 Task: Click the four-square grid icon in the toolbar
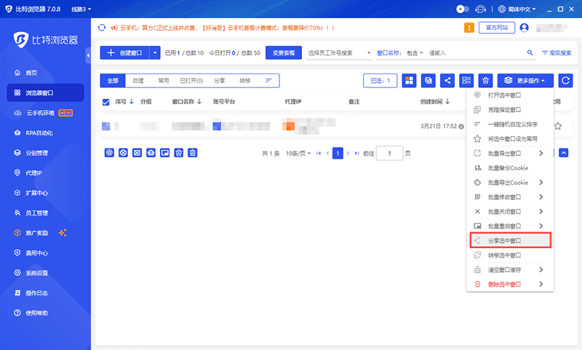pyautogui.click(x=409, y=81)
